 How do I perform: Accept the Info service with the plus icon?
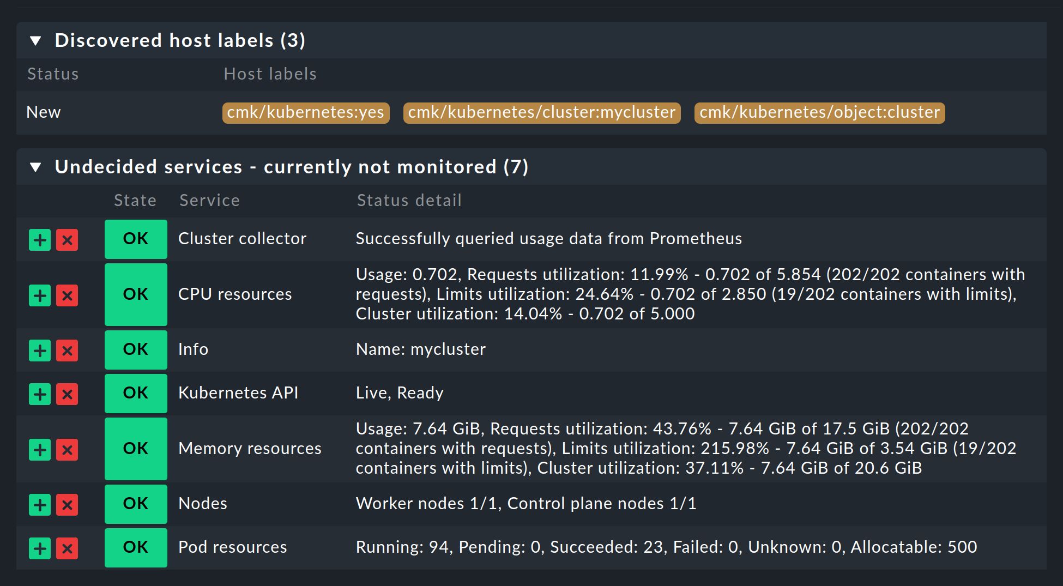pyautogui.click(x=40, y=351)
